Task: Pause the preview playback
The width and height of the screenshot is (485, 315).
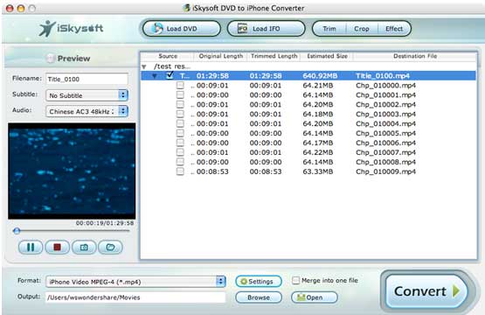Action: 31,247
